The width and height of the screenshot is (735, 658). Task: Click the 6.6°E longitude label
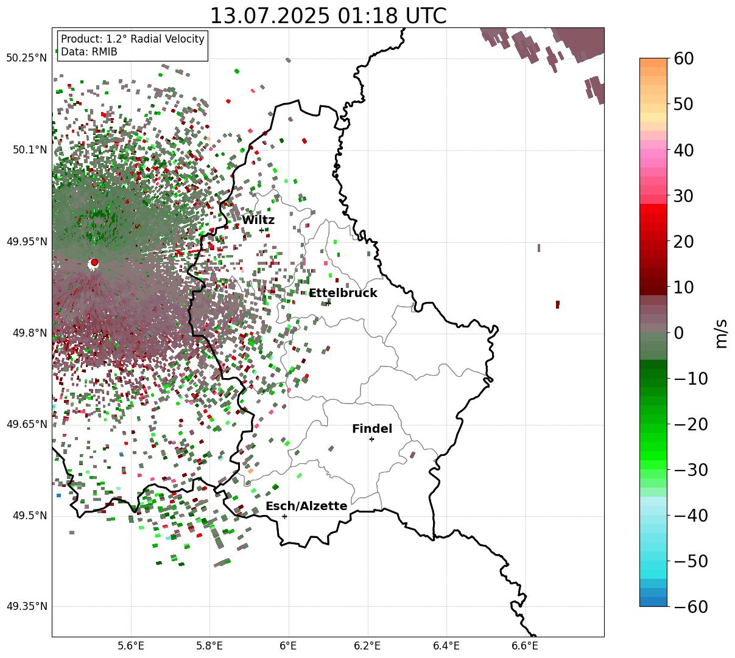click(524, 645)
